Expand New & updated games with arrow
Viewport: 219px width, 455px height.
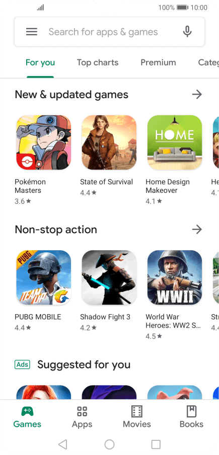[x=197, y=94]
